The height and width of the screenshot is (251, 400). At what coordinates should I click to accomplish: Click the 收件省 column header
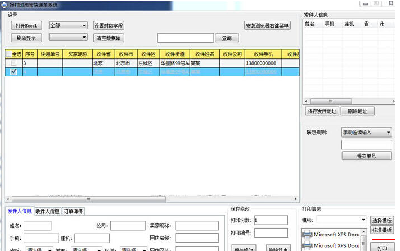104,54
